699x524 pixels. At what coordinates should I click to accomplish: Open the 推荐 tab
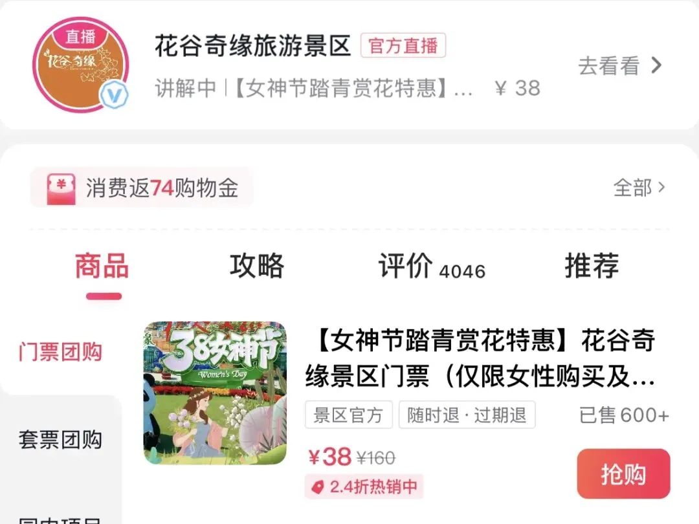tap(592, 266)
